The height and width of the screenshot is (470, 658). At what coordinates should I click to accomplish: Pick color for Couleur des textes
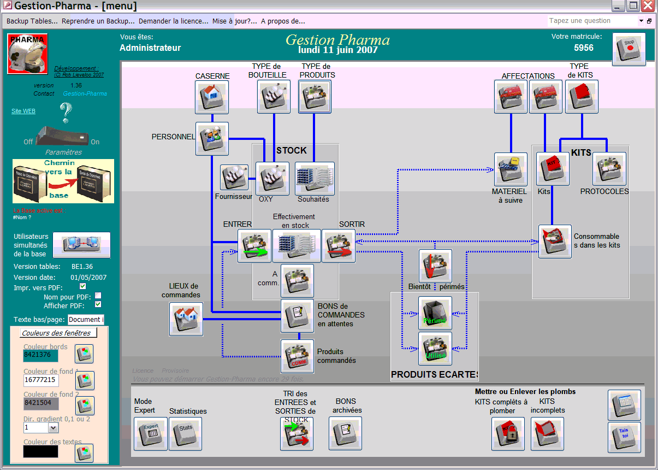click(x=84, y=453)
